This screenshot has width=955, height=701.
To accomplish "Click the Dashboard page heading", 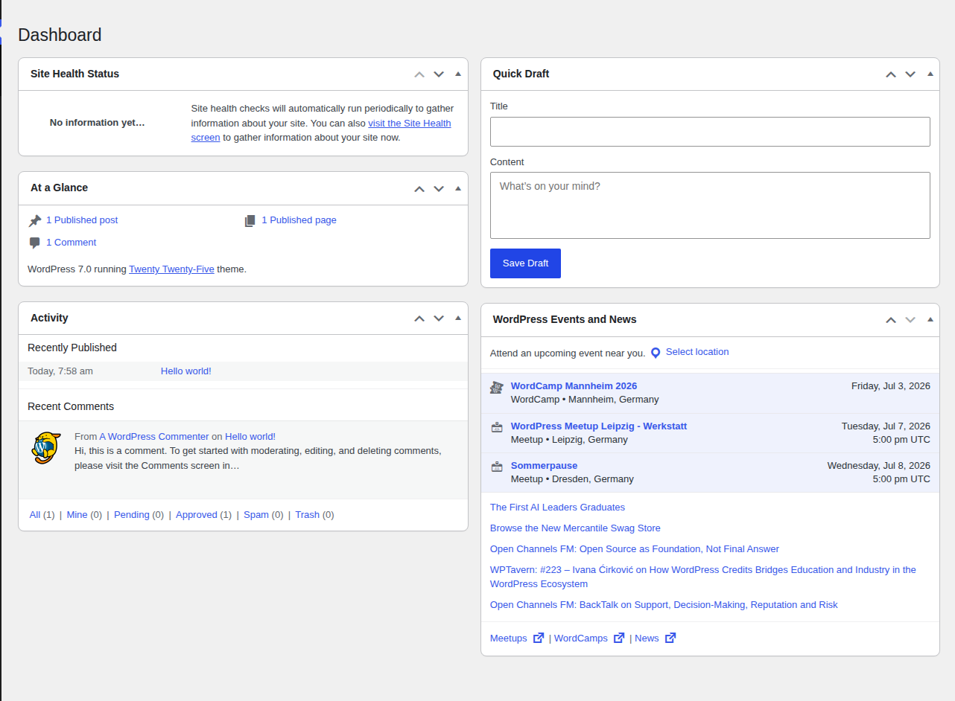I will tap(60, 35).
